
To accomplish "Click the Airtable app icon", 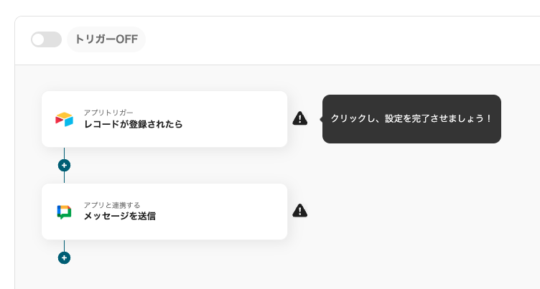I will pos(65,119).
